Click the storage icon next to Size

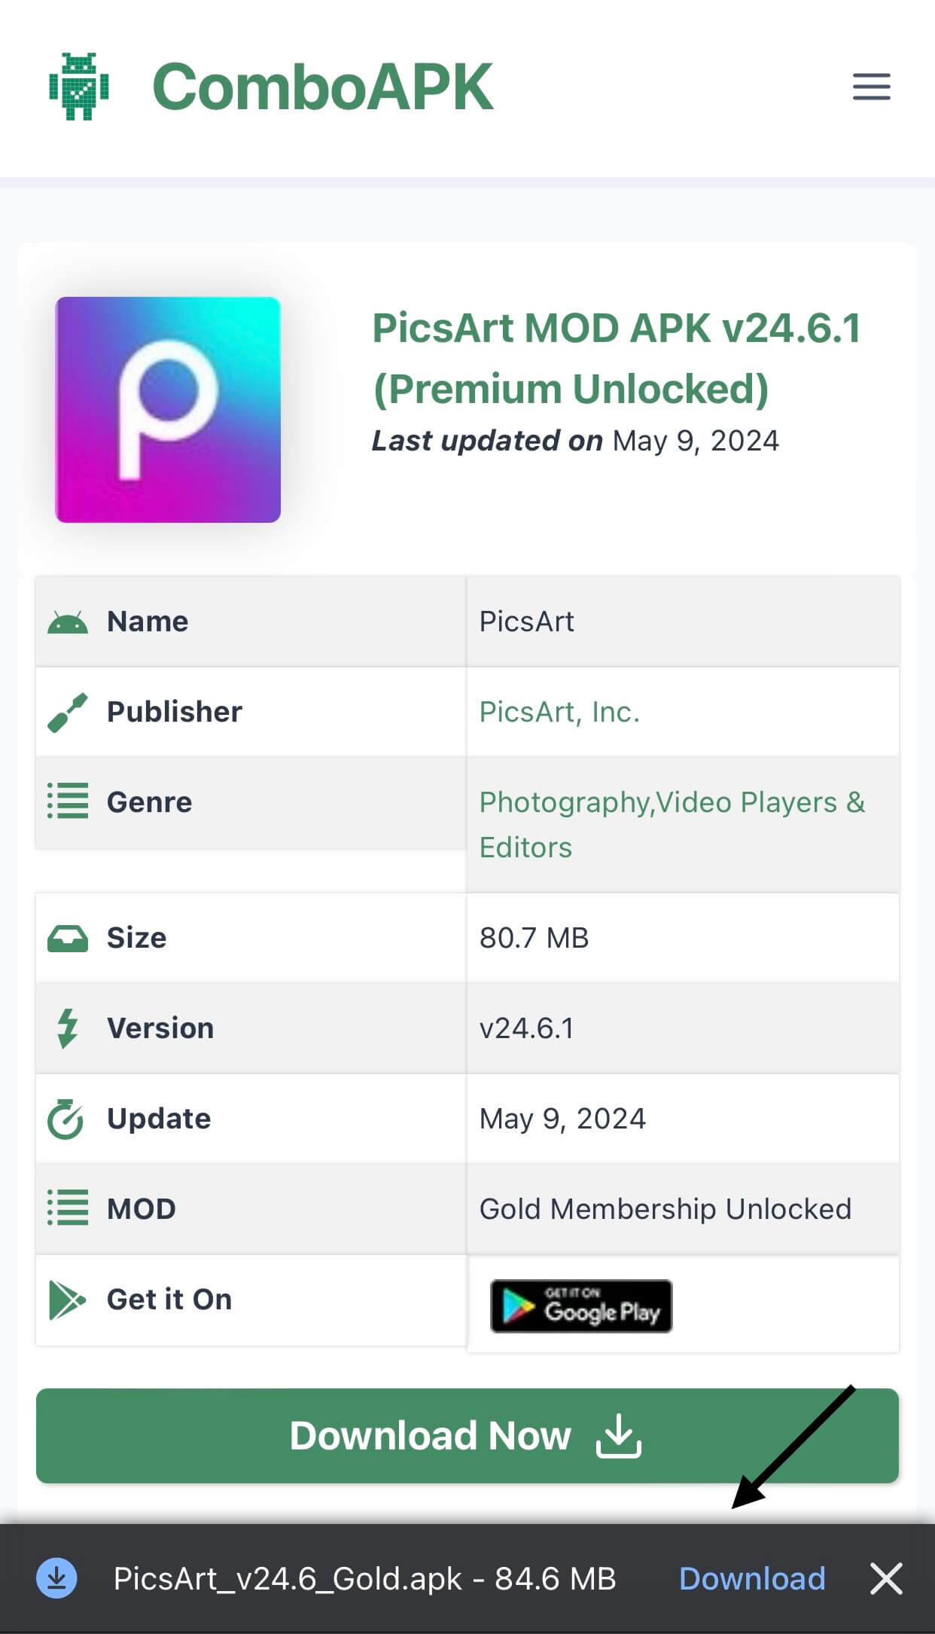(68, 937)
